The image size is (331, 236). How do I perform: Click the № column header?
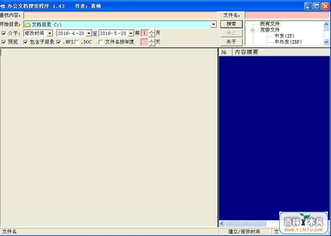click(x=225, y=52)
